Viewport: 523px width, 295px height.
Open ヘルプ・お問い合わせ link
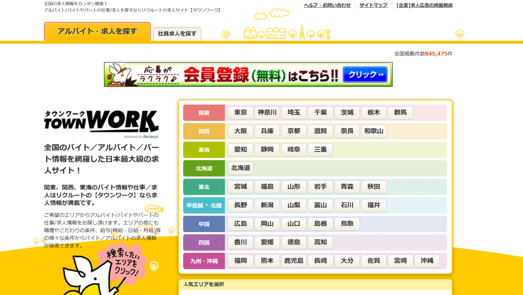(x=327, y=5)
